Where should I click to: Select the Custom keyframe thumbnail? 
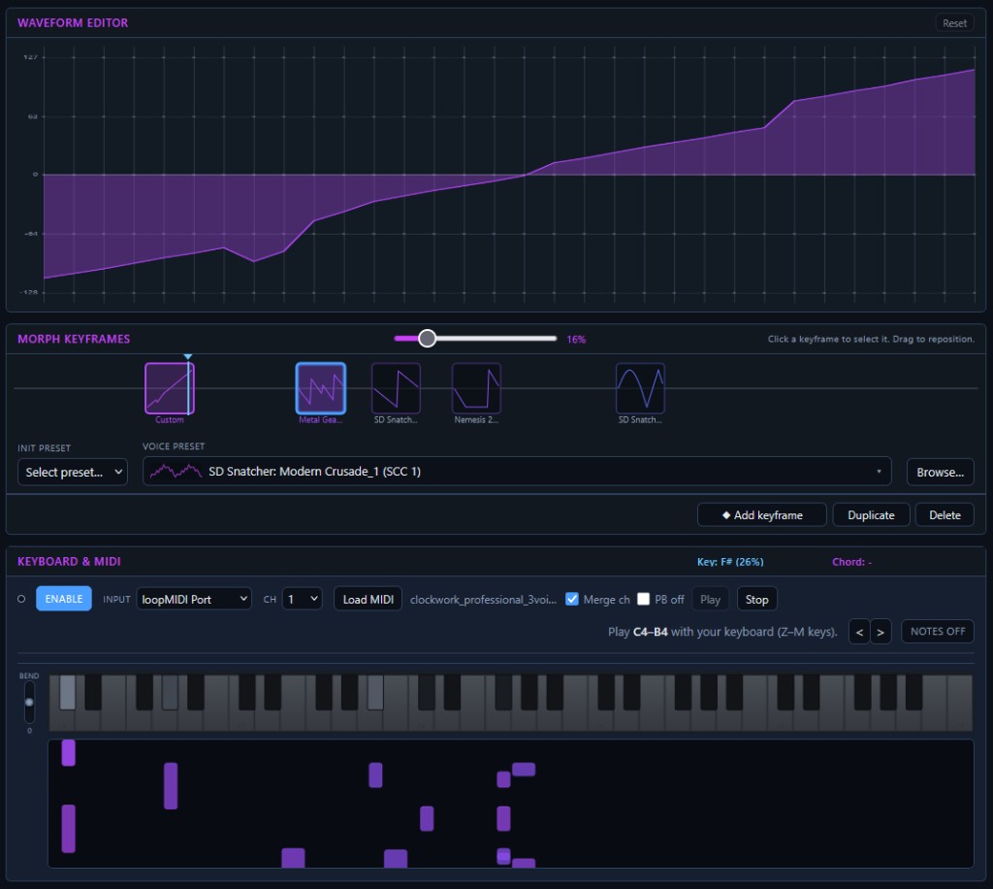(169, 388)
